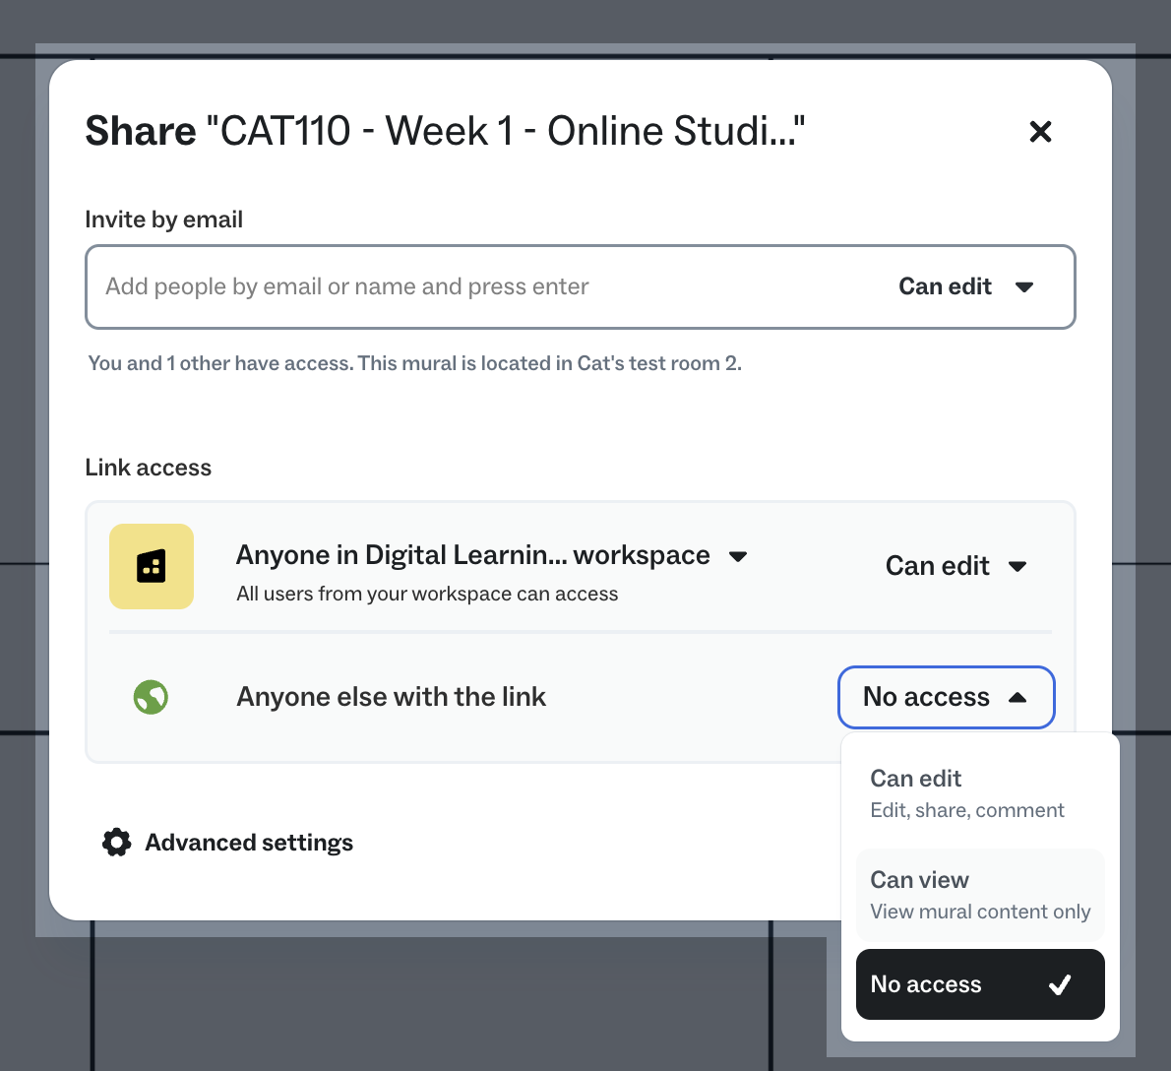Close the Share dialog
This screenshot has width=1171, height=1071.
pyautogui.click(x=1040, y=130)
